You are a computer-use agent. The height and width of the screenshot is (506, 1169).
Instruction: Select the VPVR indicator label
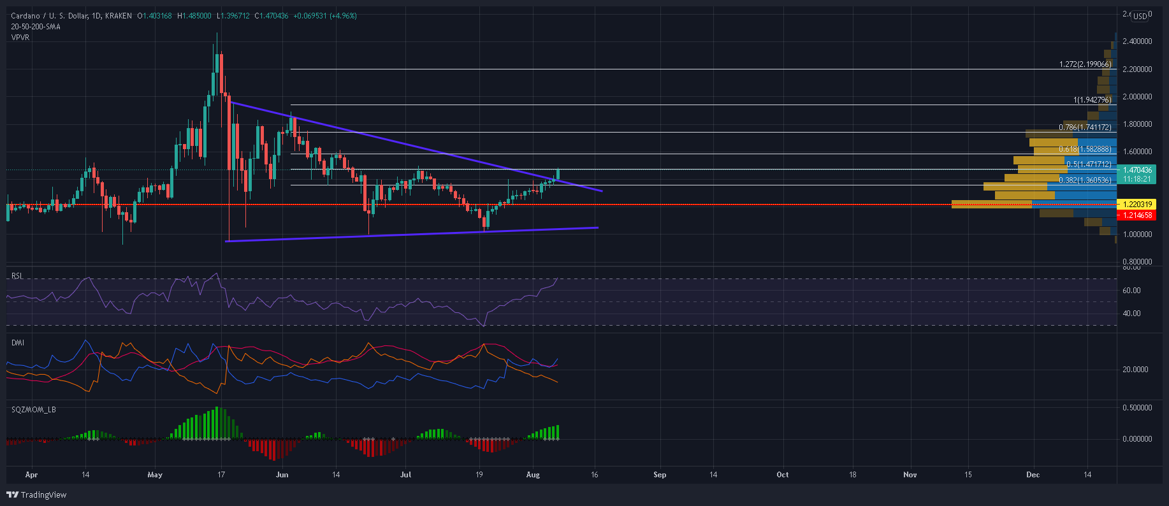point(20,38)
